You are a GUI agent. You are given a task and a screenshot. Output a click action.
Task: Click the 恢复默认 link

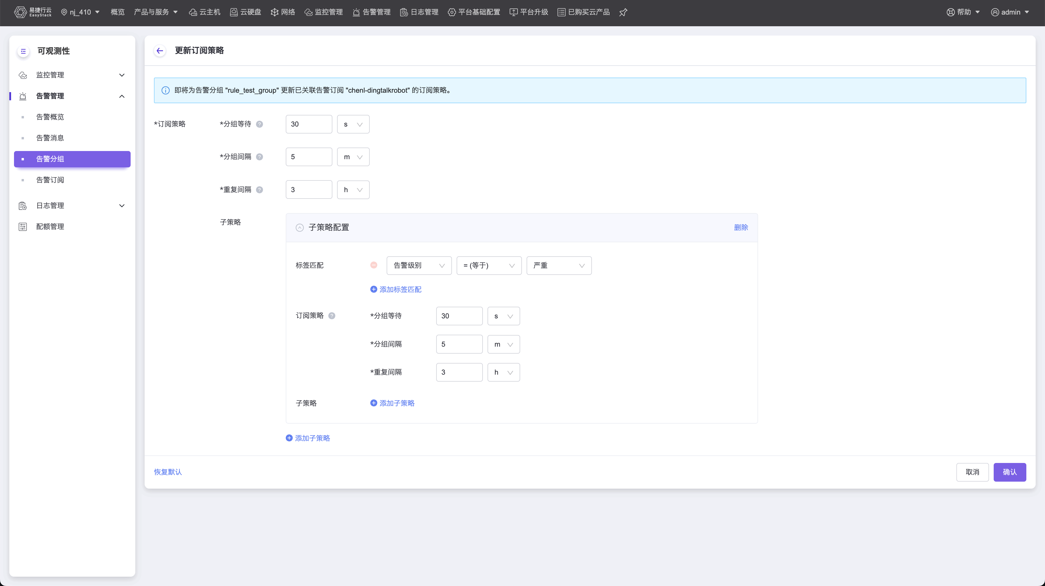point(168,472)
